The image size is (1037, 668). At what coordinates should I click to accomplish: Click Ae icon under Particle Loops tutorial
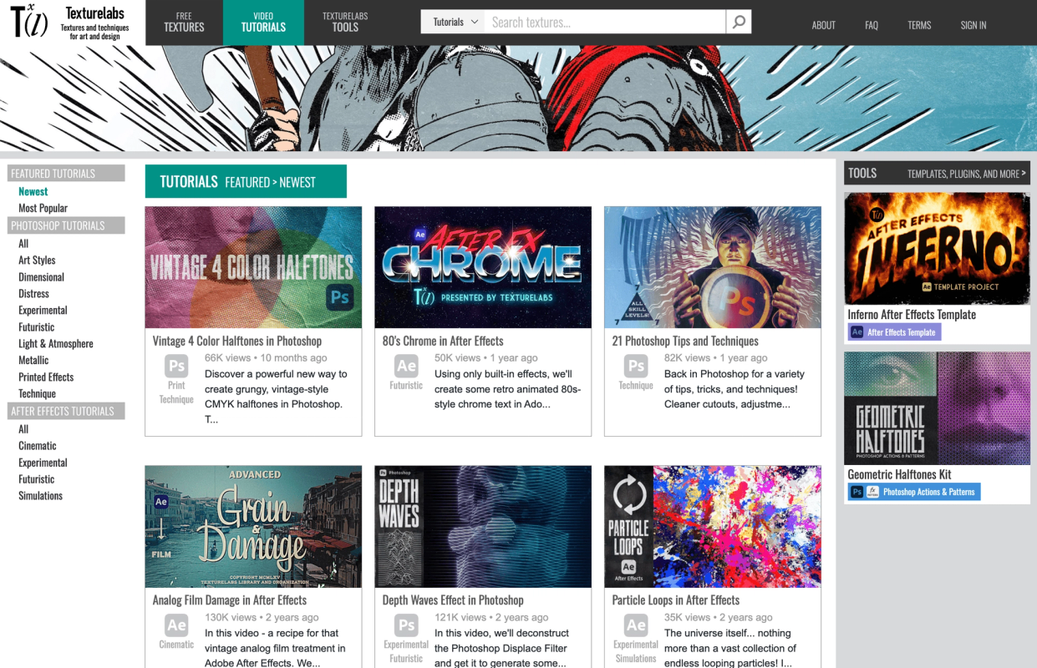pyautogui.click(x=636, y=625)
